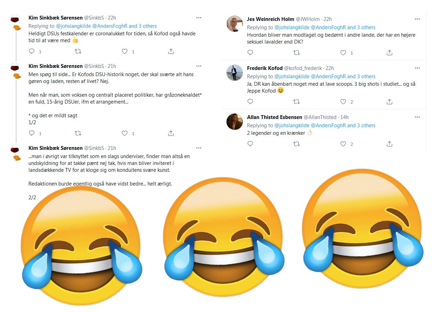
Task: Reply to Allan Thisted Esbensen's tweet
Action: (250, 144)
